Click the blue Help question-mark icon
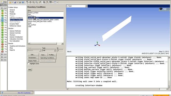This screenshot has width=171, height=96. point(23,2)
